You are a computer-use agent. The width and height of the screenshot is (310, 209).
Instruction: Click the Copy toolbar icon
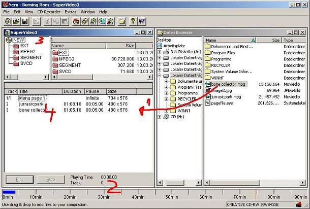pyautogui.click(x=56, y=21)
